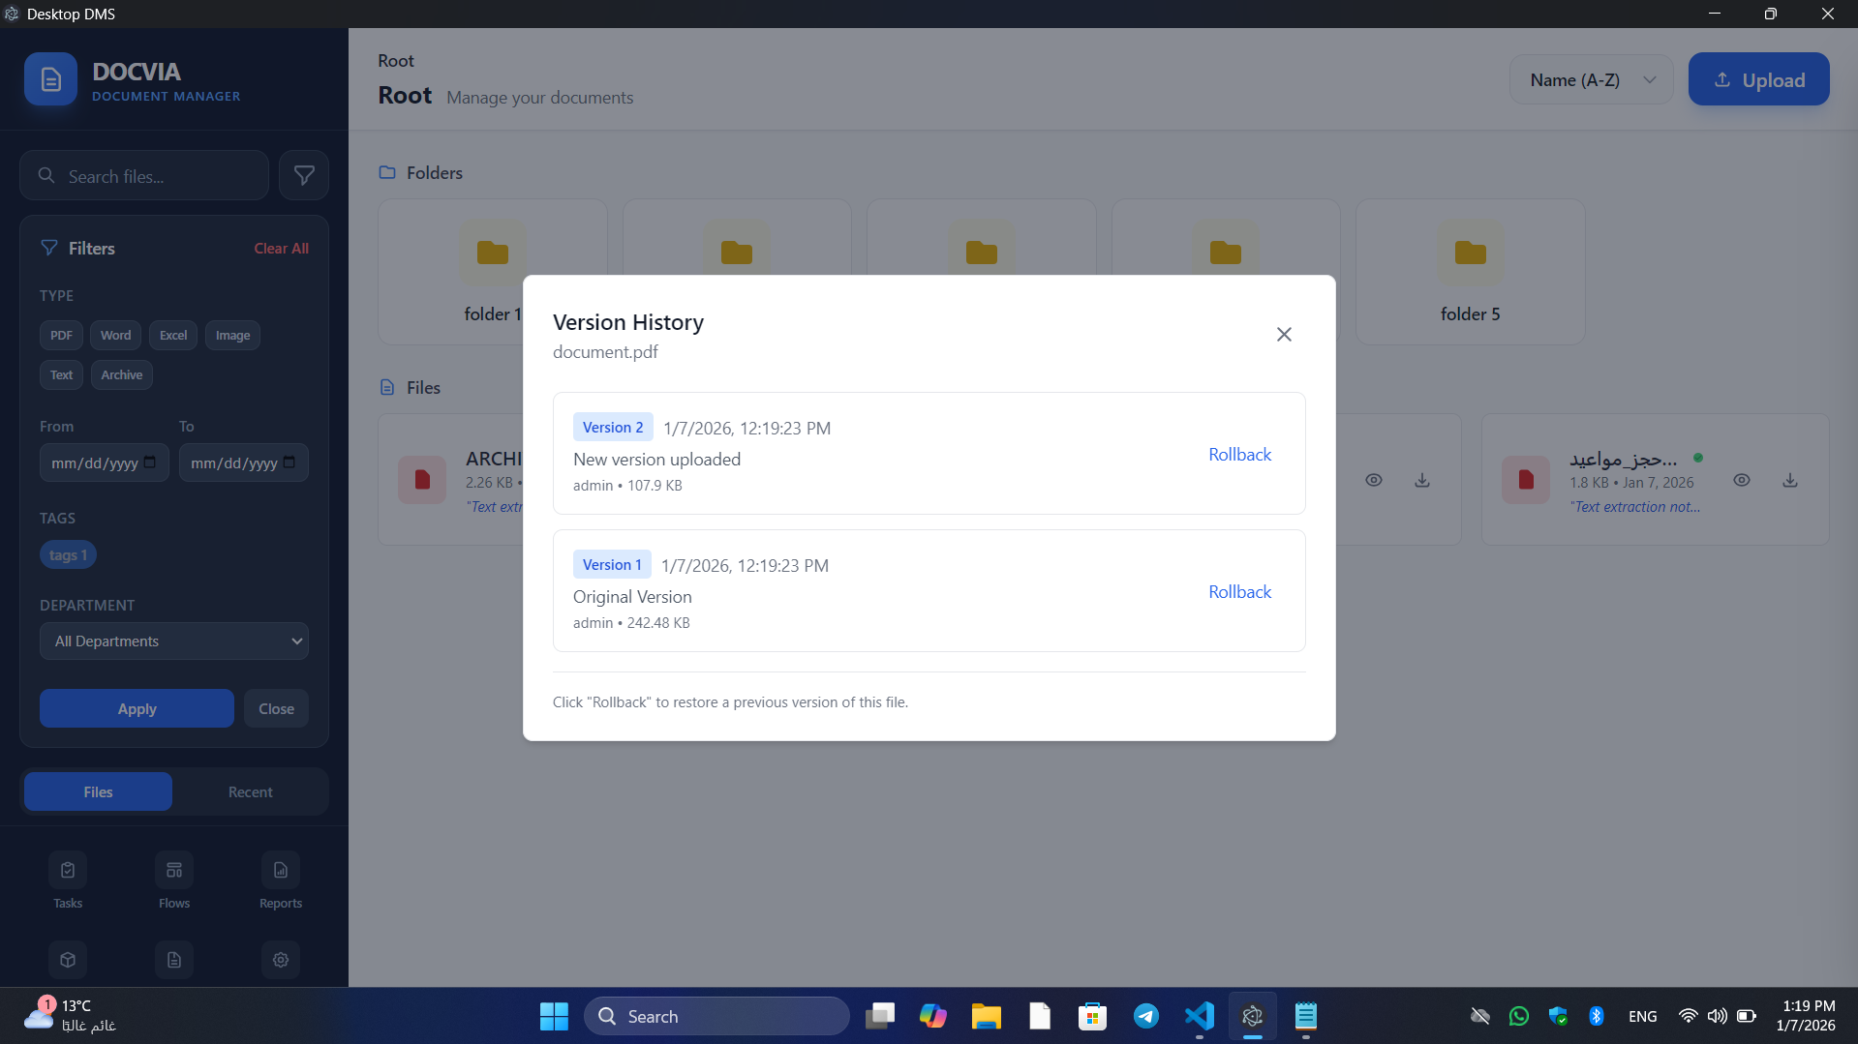This screenshot has width=1858, height=1044.
Task: Toggle the Image type filter
Action: coord(232,335)
